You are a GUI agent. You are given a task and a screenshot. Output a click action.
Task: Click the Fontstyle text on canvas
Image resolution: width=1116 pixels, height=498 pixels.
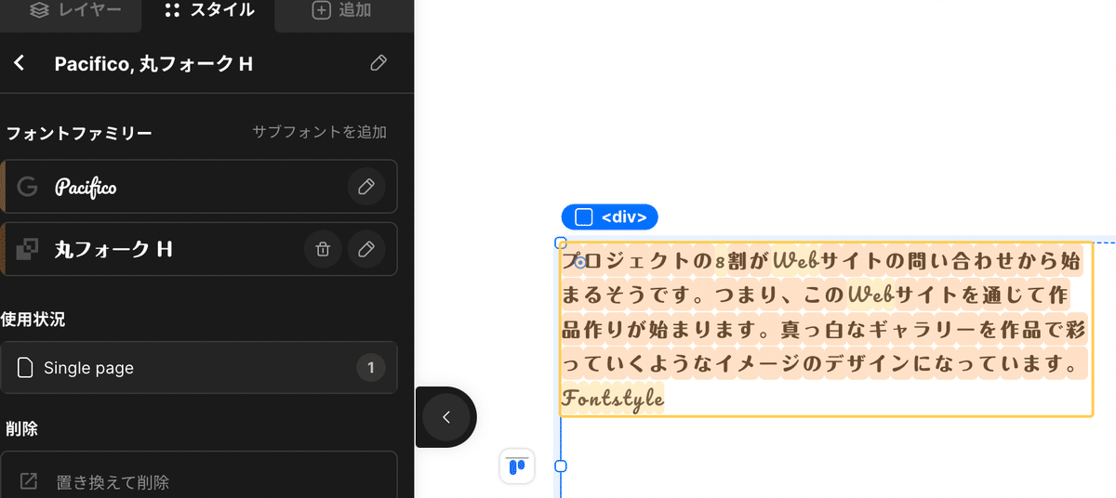pyautogui.click(x=613, y=400)
